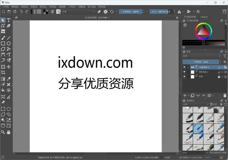
Task: Expand the add-layer plus dropdown arrow
Action: coord(188,96)
